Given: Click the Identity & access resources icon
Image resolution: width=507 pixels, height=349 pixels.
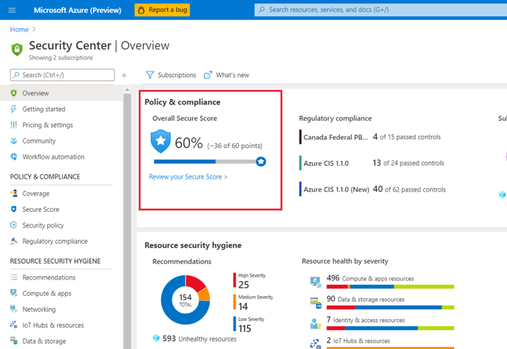Looking at the screenshot, I should click(316, 323).
